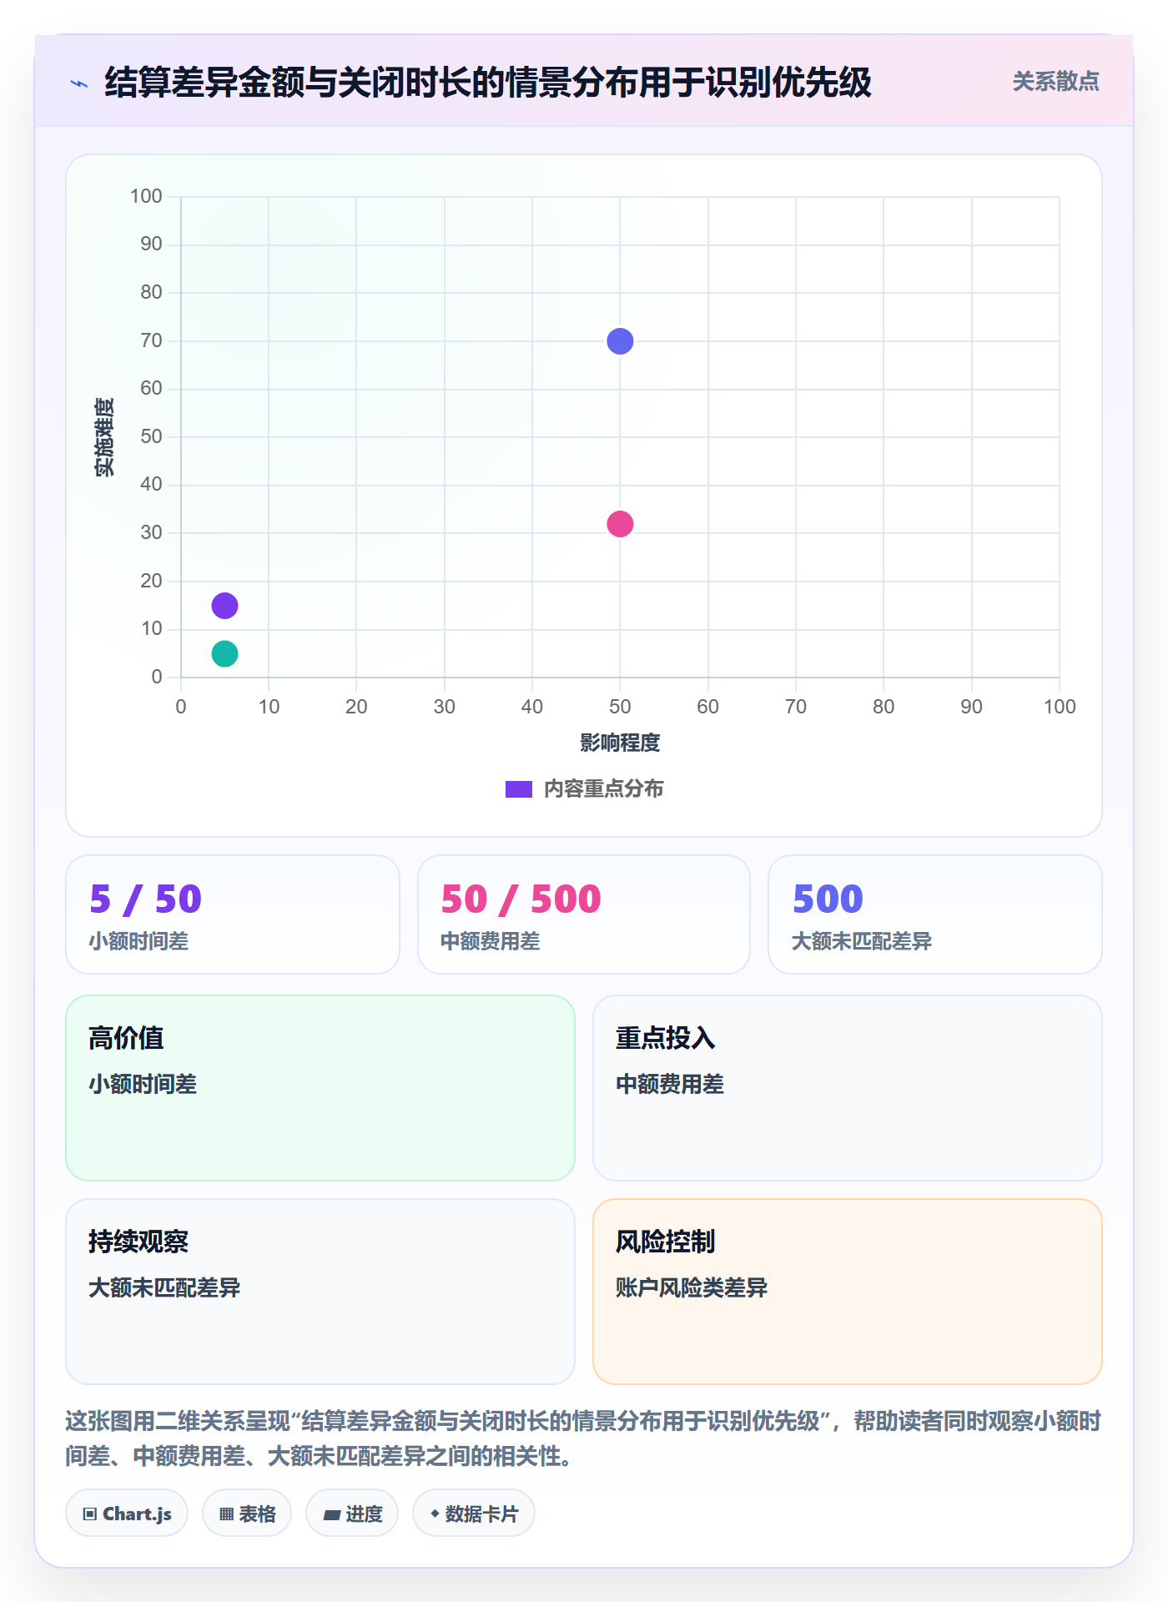
Task: Select the 重点投入 quadrant card
Action: (x=848, y=1088)
